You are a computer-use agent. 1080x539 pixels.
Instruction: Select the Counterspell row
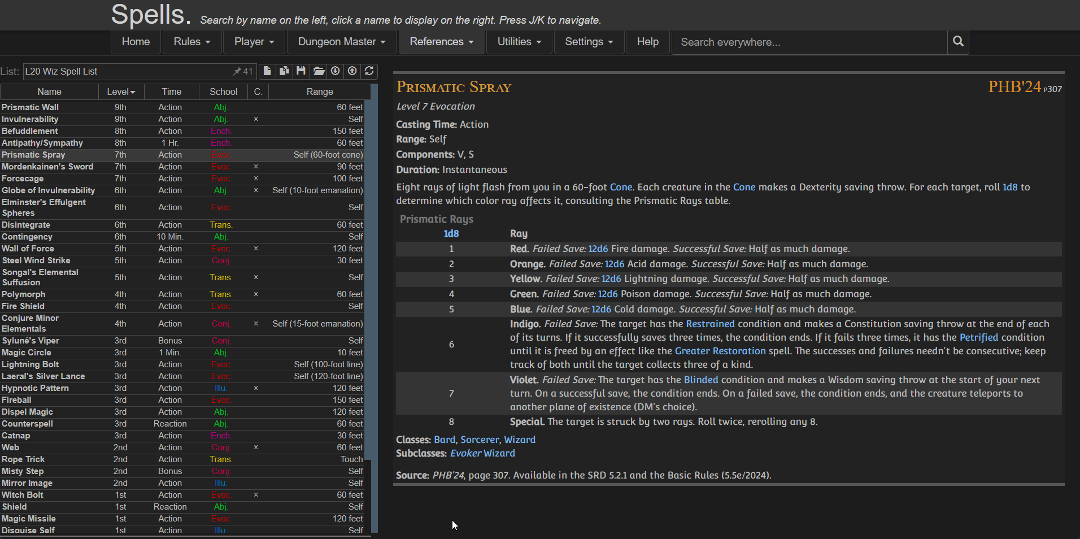[182, 424]
